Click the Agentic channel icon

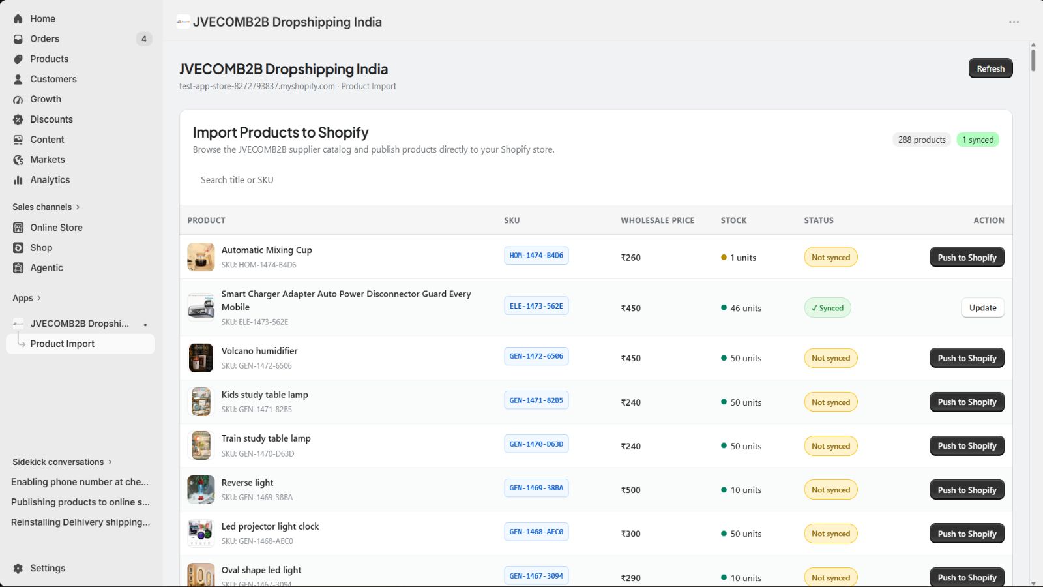tap(18, 268)
